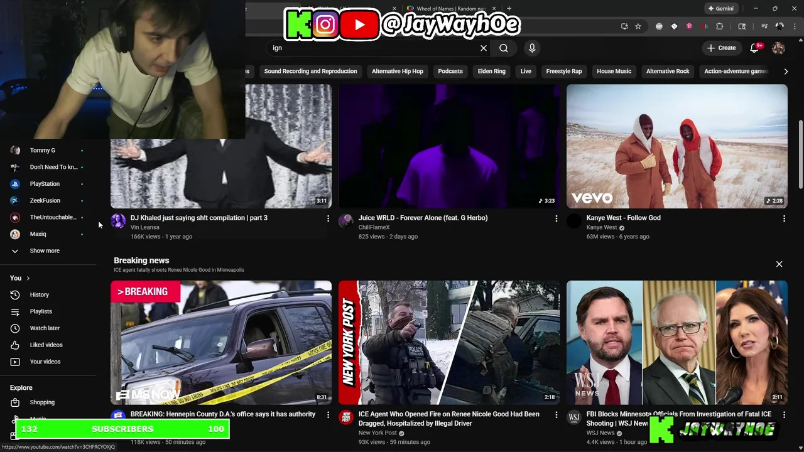804x452 pixels.
Task: Clear the YouTube search box text
Action: (x=484, y=48)
